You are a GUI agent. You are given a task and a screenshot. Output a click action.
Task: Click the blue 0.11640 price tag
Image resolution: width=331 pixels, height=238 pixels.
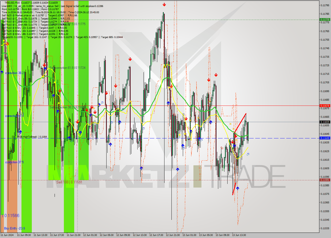coord(325,138)
